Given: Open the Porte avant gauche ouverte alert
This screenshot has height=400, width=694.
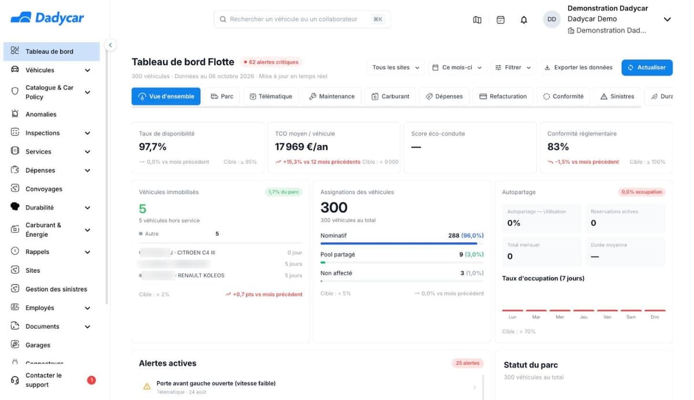Looking at the screenshot, I should [311, 387].
